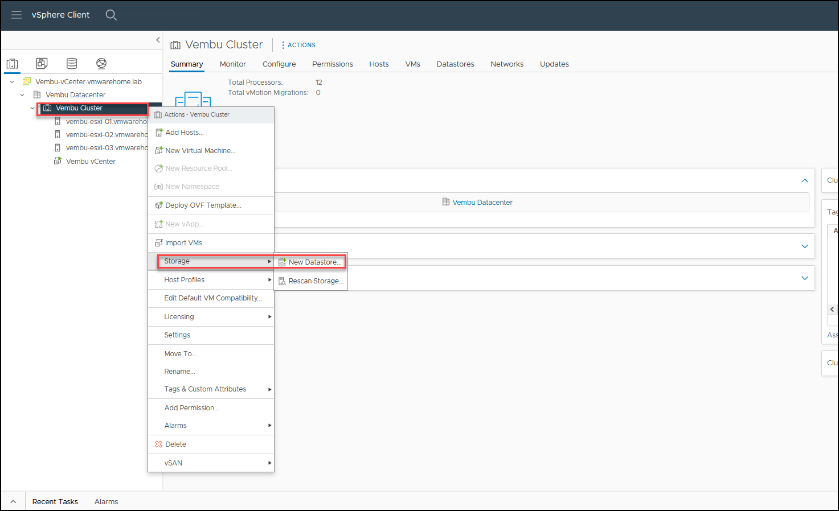
Task: Switch to Networking inventory view icon
Action: 101,63
